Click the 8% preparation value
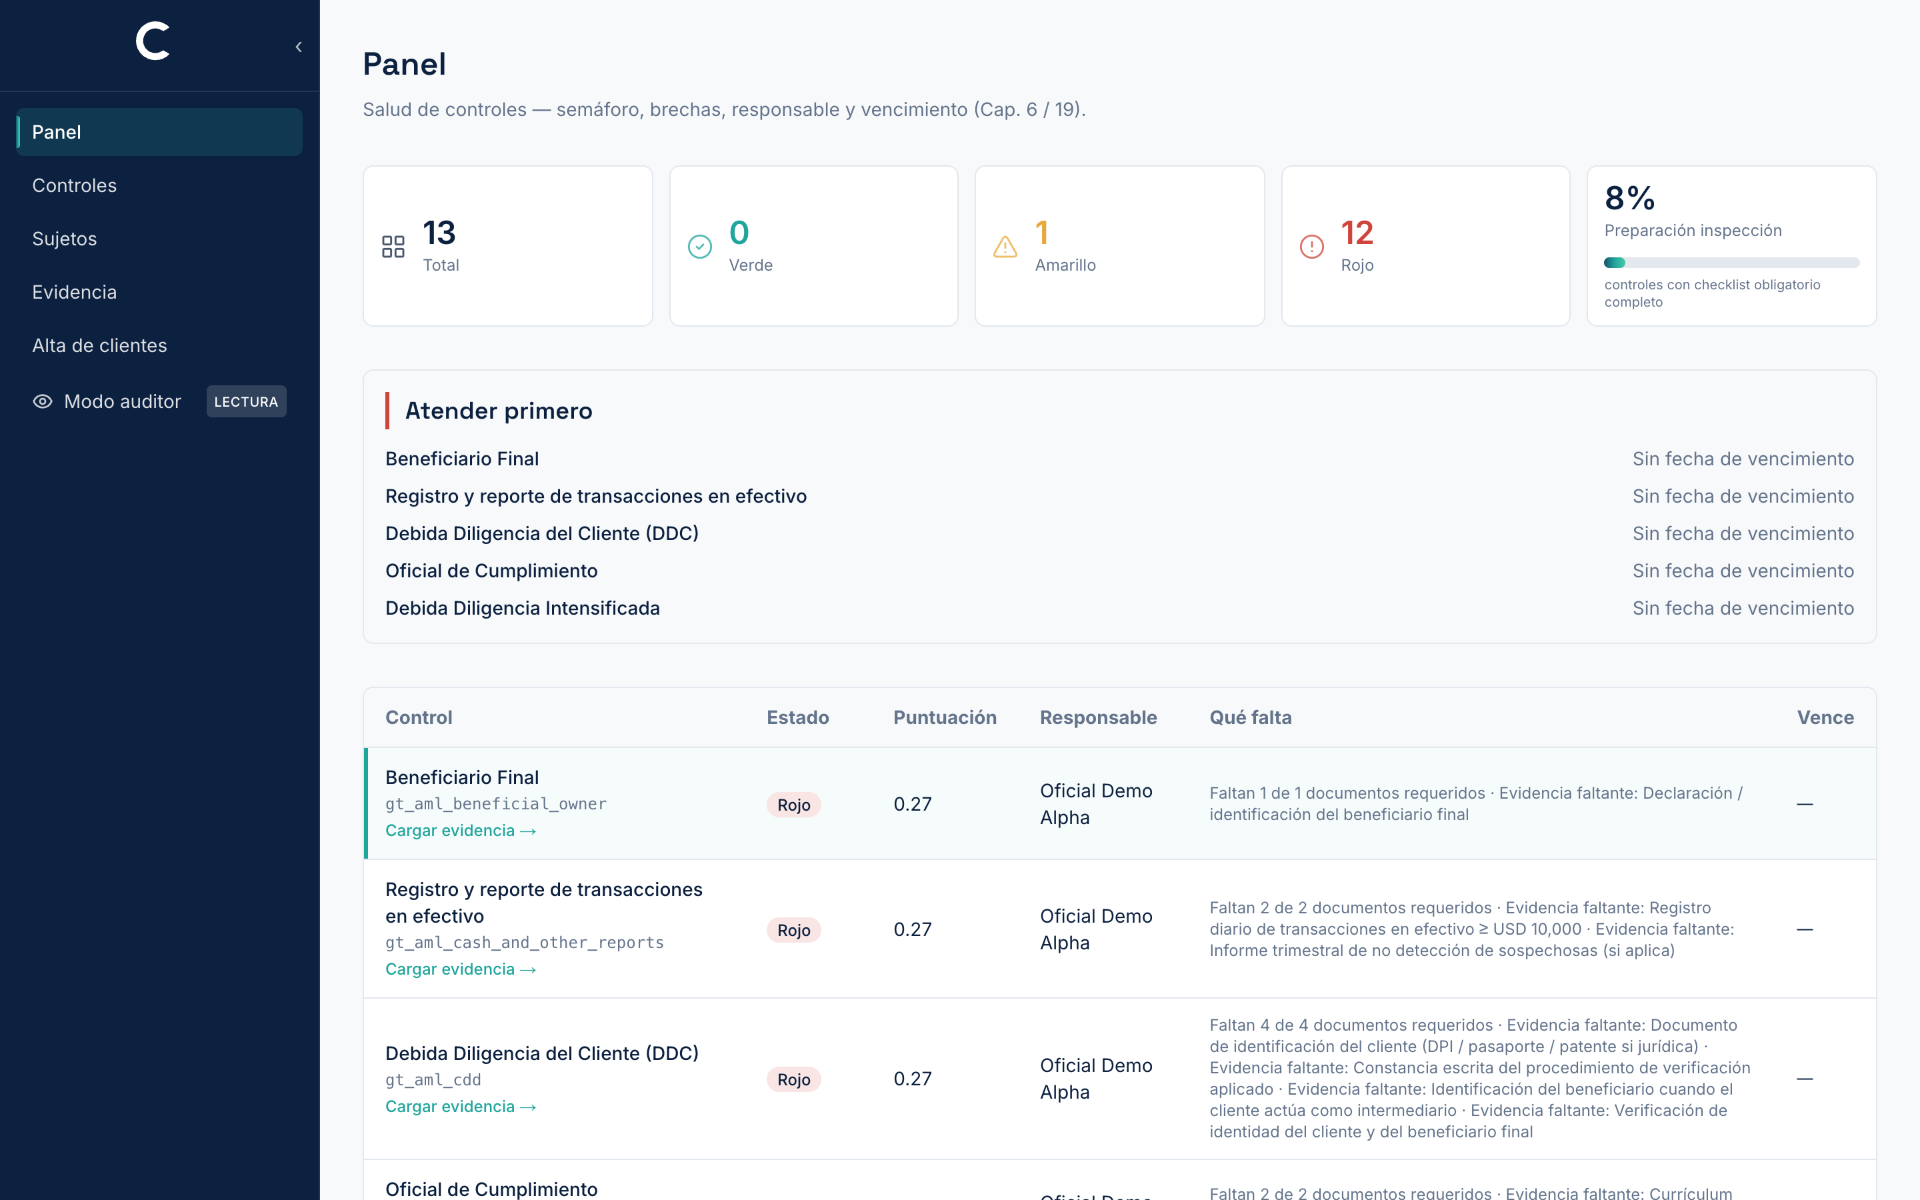The image size is (1920, 1200). [1629, 197]
